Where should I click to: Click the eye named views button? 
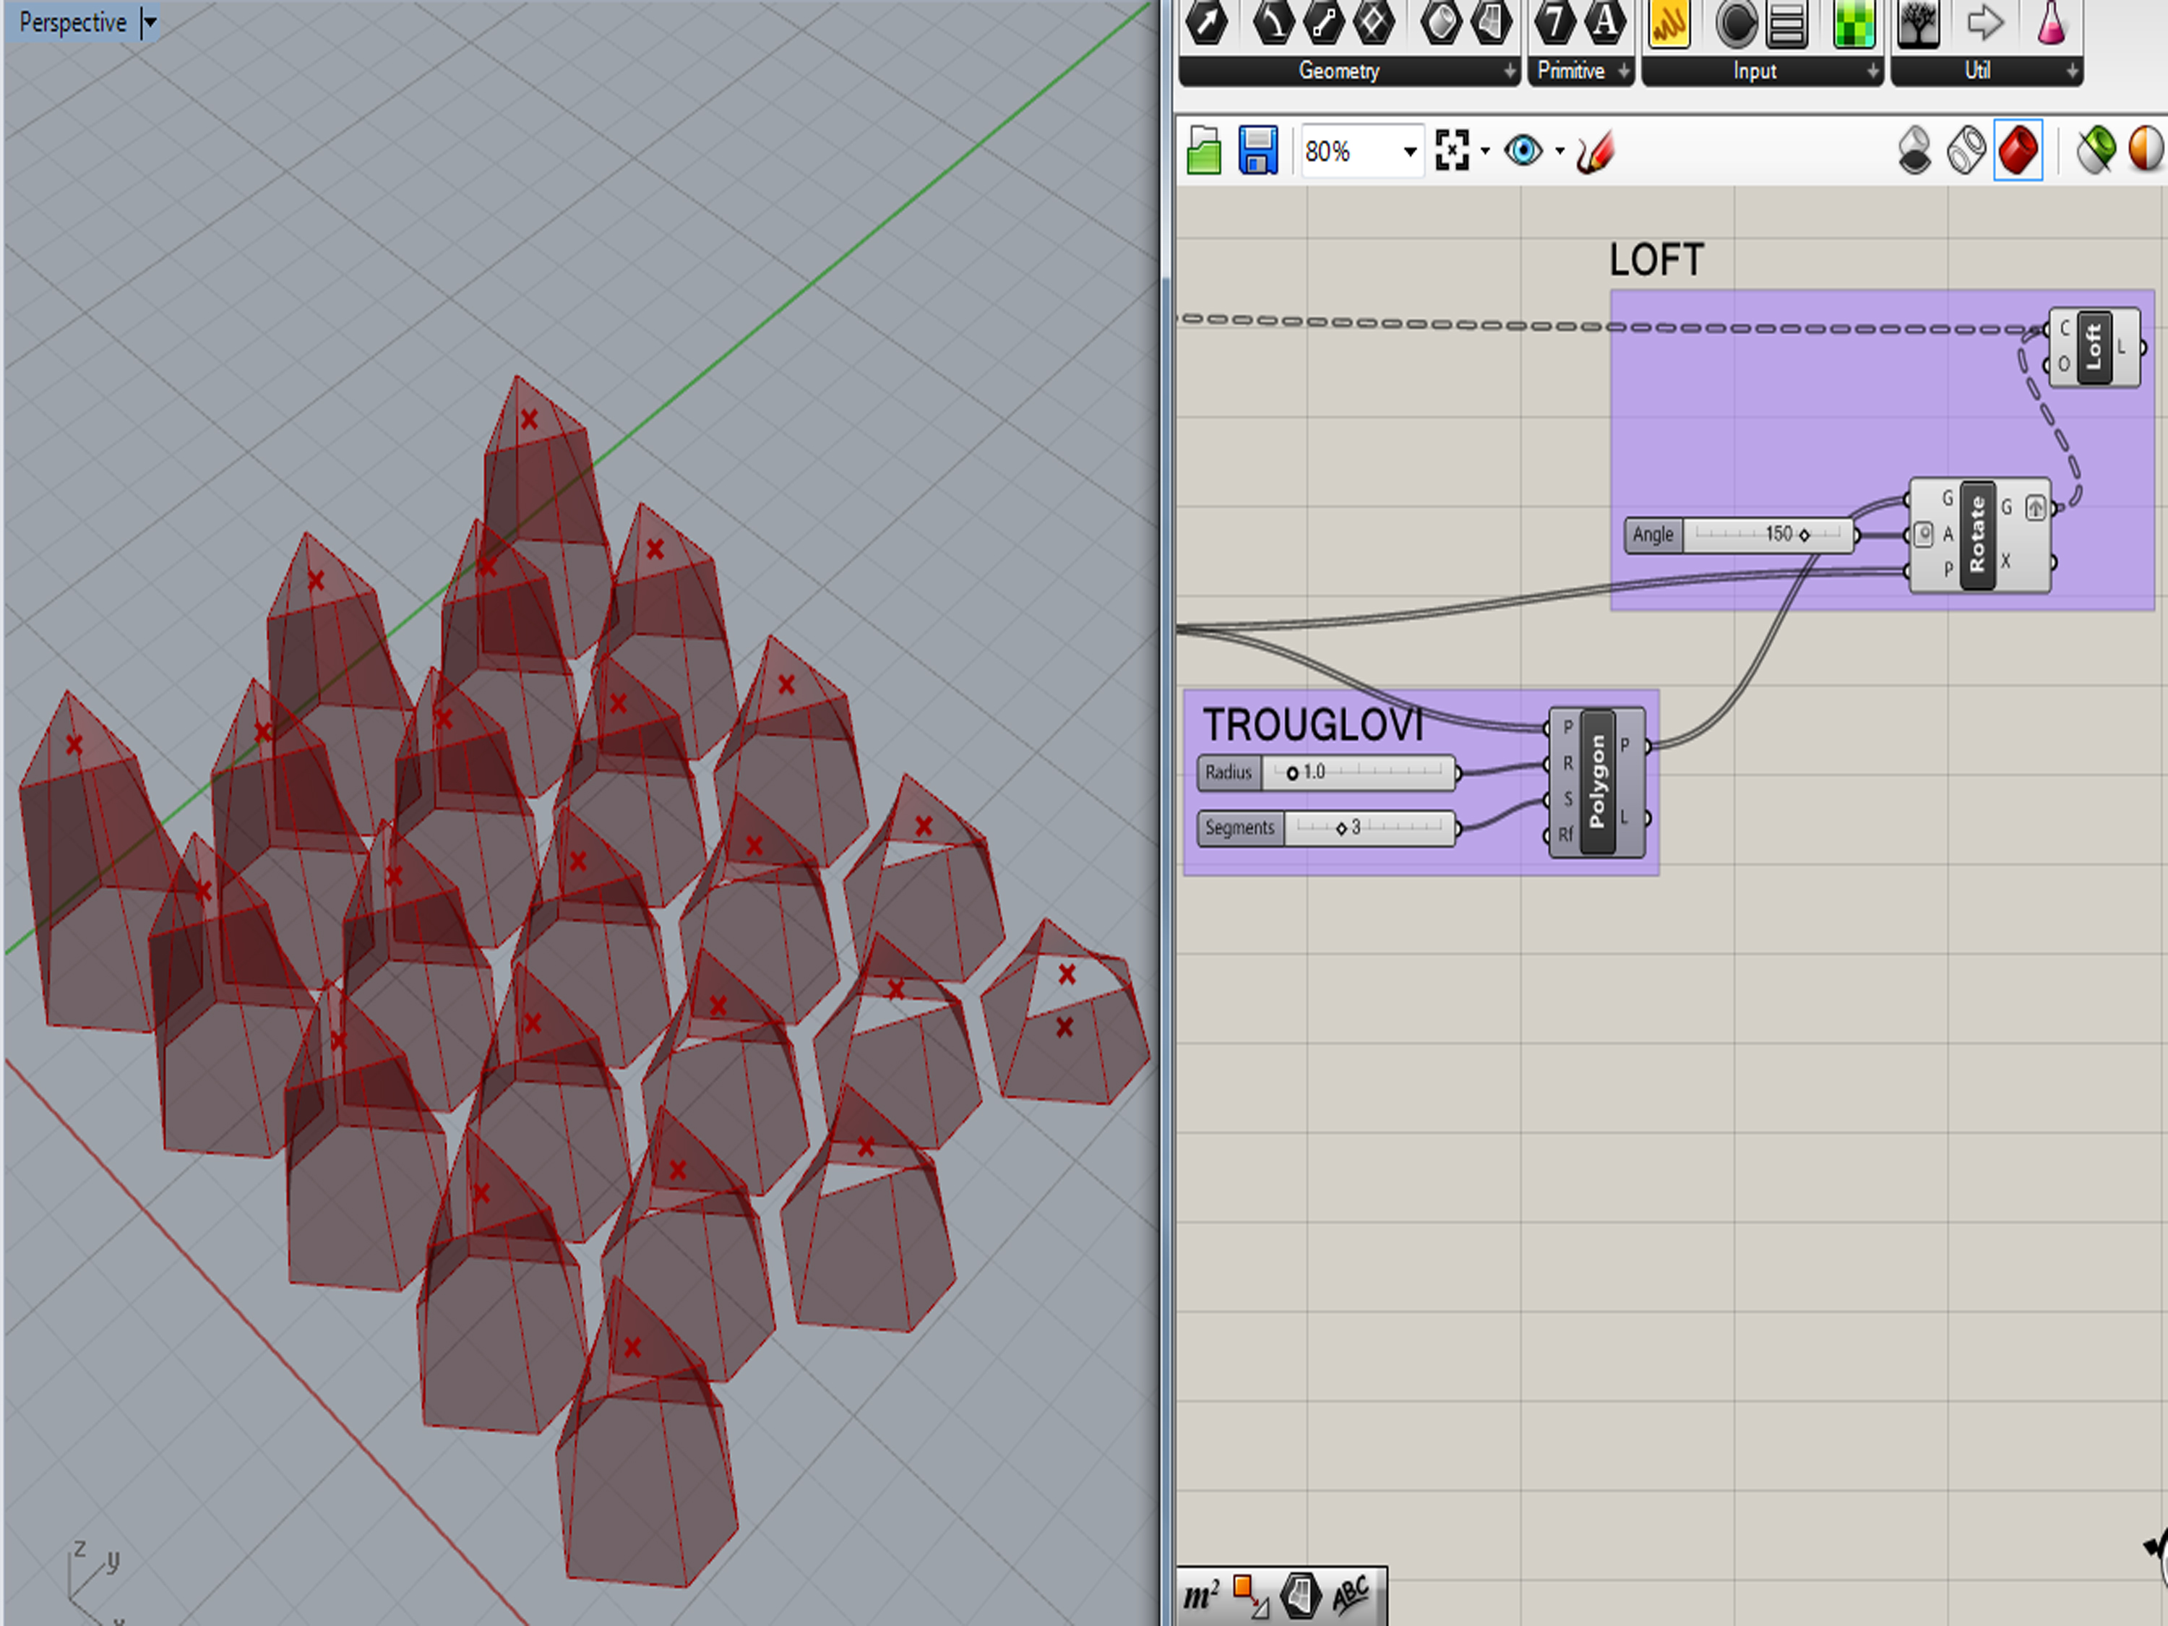(1523, 151)
